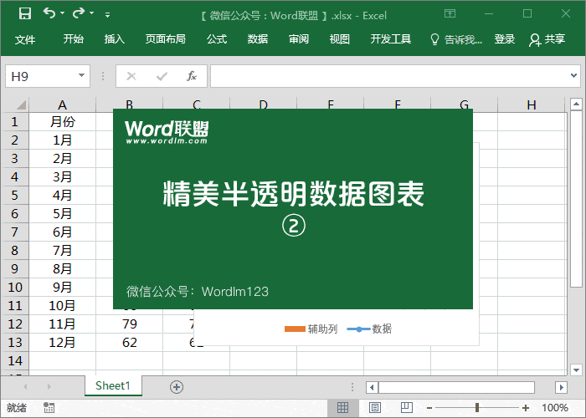Click the horizontal scrollbar track
586x418 pixels.
click(456, 387)
